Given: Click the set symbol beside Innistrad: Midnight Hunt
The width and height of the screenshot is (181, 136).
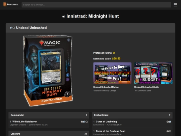Looking at the screenshot, I should click(64, 16).
